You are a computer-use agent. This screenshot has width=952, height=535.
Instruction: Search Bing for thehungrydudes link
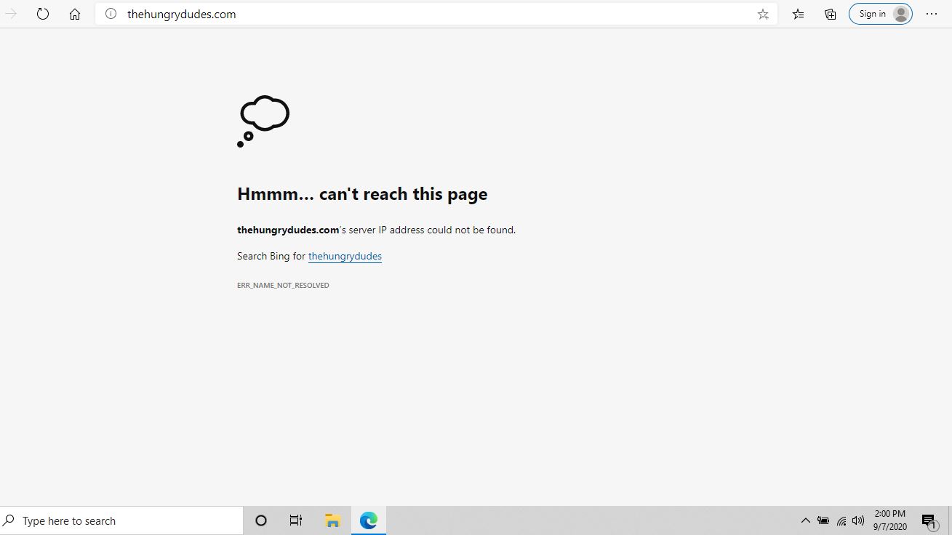(x=345, y=256)
